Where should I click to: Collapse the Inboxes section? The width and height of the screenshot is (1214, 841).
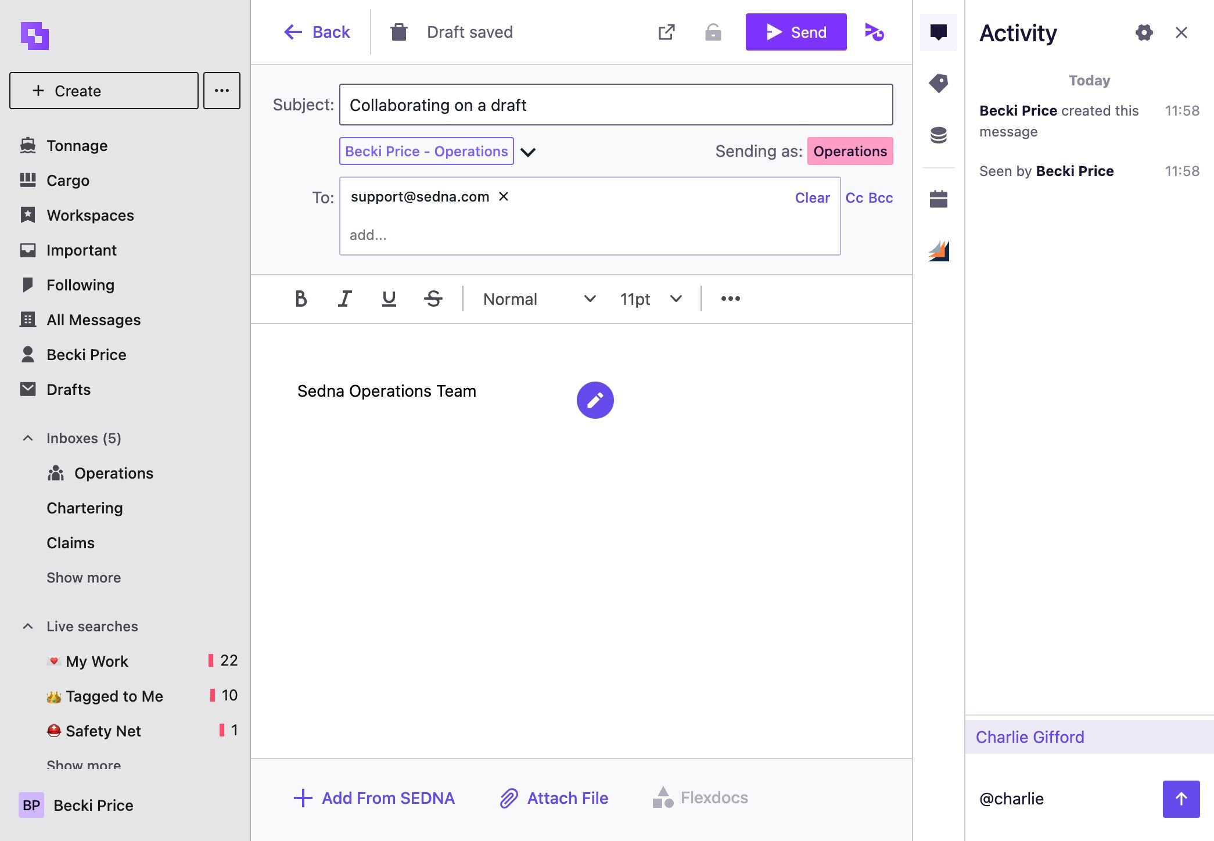pyautogui.click(x=28, y=439)
